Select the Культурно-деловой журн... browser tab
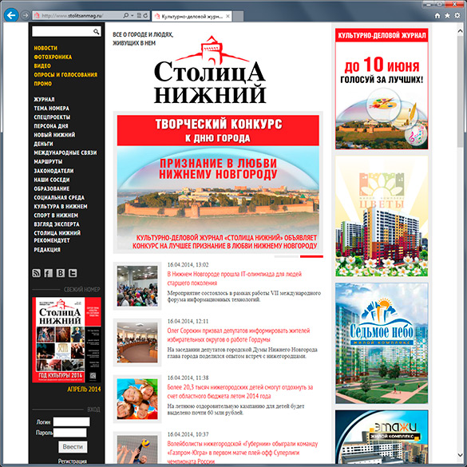The width and height of the screenshot is (467, 467). coord(192,17)
